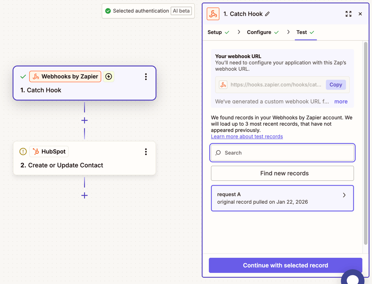Expand the panel to full screen
Viewport: 372px width, 284px height.
pyautogui.click(x=348, y=14)
